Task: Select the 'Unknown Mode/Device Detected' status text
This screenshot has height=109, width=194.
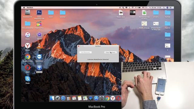Action: point(98,59)
